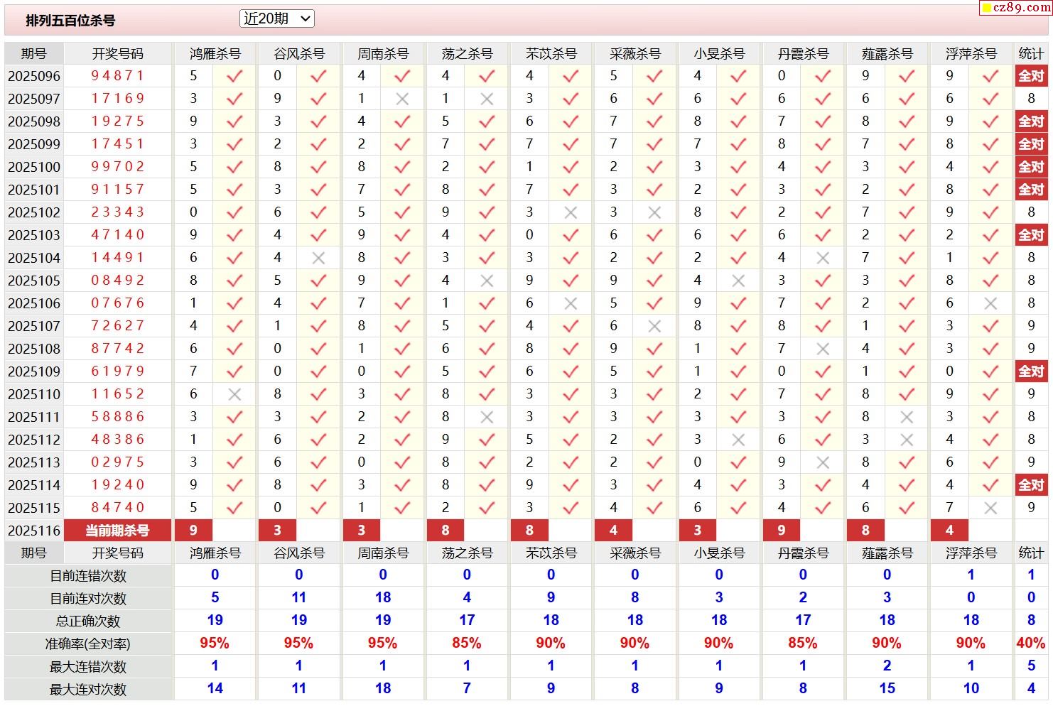Click the 准确率(全对率) row label
Viewport: 1053px width, 706px height.
point(88,644)
